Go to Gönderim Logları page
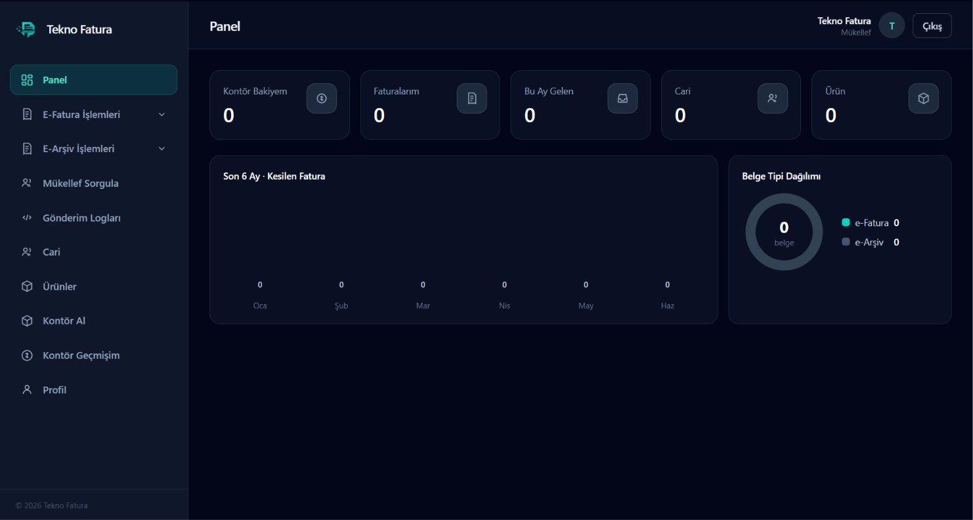Image resolution: width=973 pixels, height=520 pixels. [94, 218]
